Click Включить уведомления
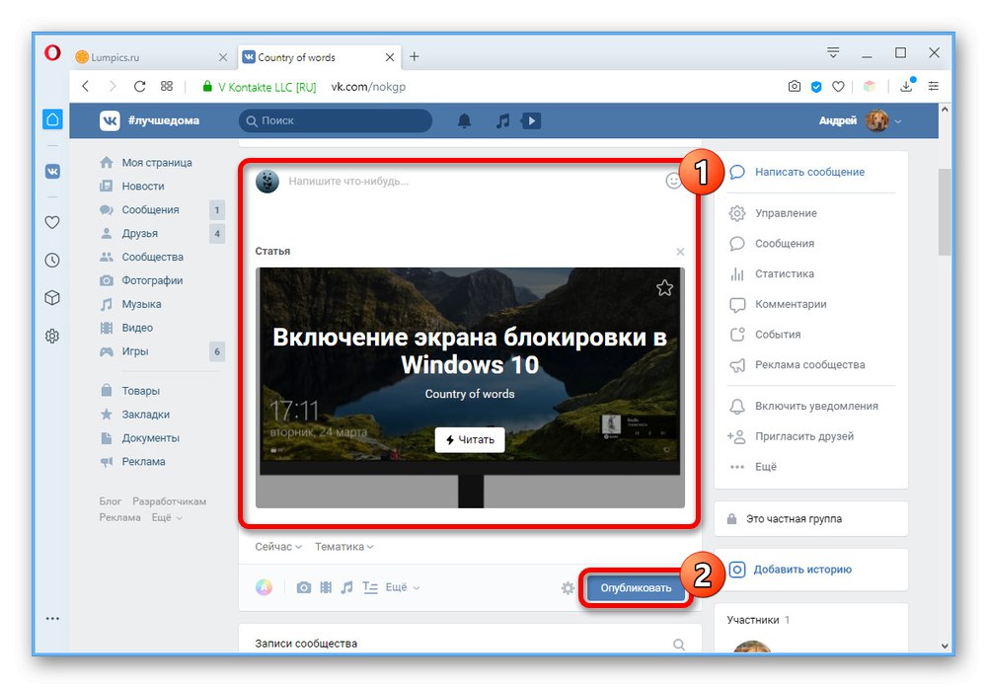The image size is (987, 688). 816,406
